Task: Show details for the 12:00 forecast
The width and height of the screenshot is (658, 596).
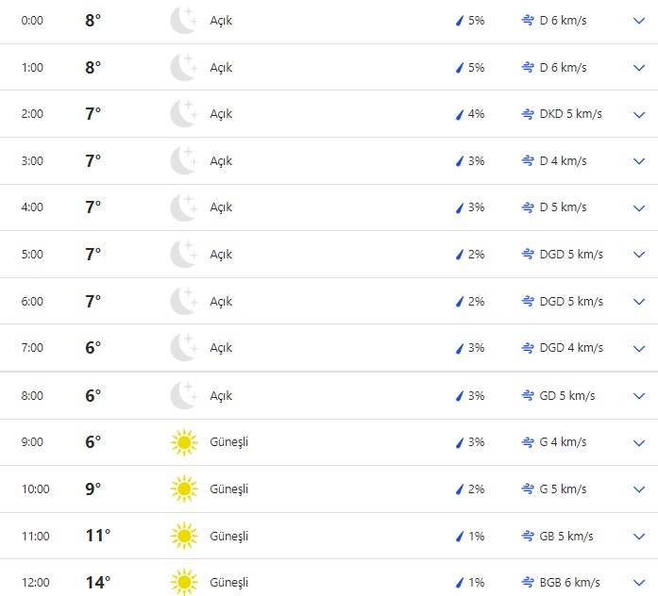Action: [639, 582]
